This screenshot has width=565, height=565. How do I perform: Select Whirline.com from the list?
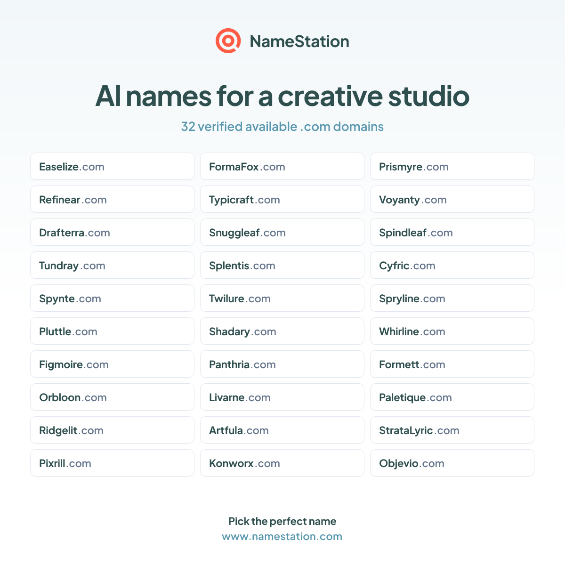coord(452,331)
